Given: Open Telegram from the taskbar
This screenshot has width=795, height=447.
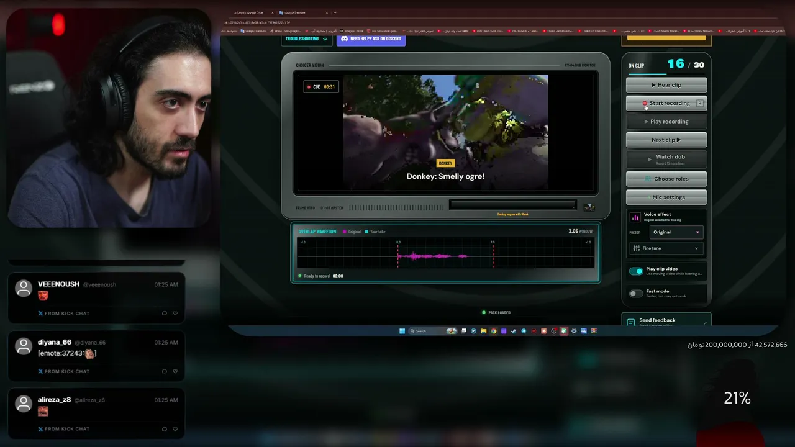Looking at the screenshot, I should pyautogui.click(x=524, y=331).
